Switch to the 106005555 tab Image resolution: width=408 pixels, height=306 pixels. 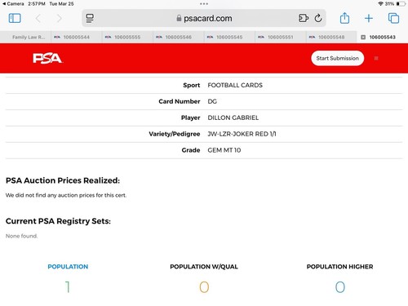(127, 37)
